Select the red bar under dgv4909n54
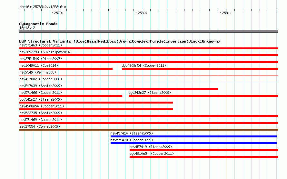The height and width of the screenshot is (179, 287). pos(200,69)
